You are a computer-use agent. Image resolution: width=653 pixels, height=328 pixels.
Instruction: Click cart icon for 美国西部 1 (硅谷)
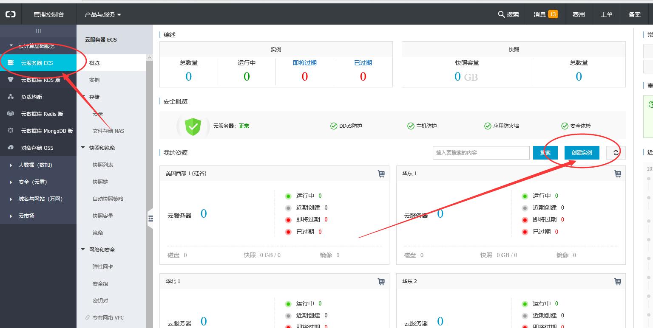click(x=381, y=174)
